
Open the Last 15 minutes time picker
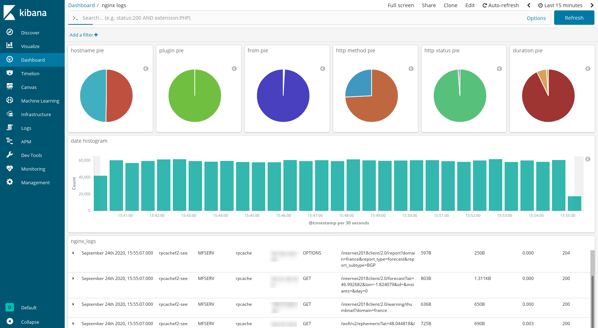coord(560,5)
